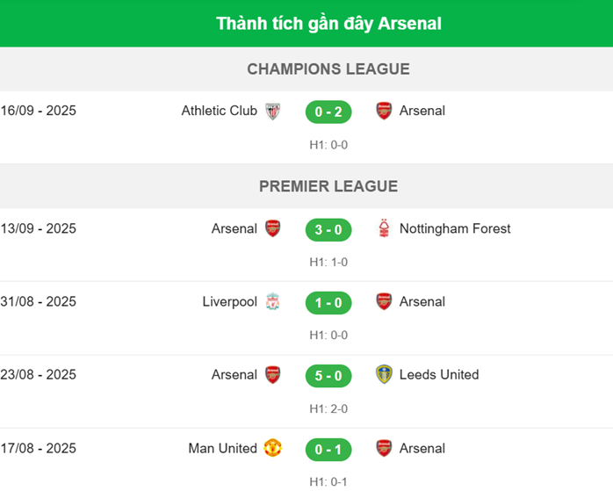The width and height of the screenshot is (613, 491).
Task: Click the Athletic Club crest icon
Action: click(x=272, y=112)
